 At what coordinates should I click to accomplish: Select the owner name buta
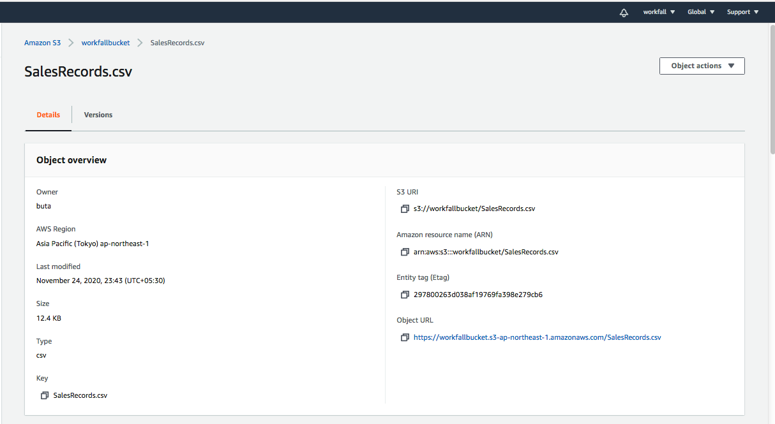click(43, 206)
